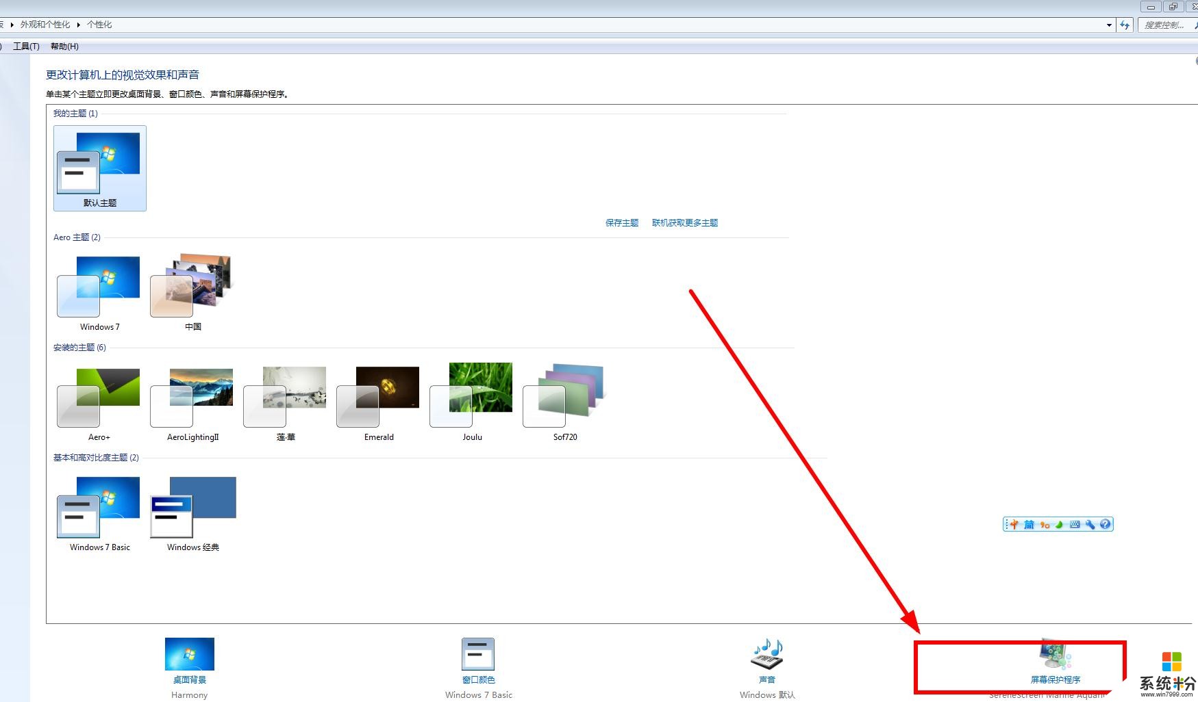The image size is (1198, 702).
Task: Click the 基本和高对比度主题 (2) header
Action: click(96, 458)
